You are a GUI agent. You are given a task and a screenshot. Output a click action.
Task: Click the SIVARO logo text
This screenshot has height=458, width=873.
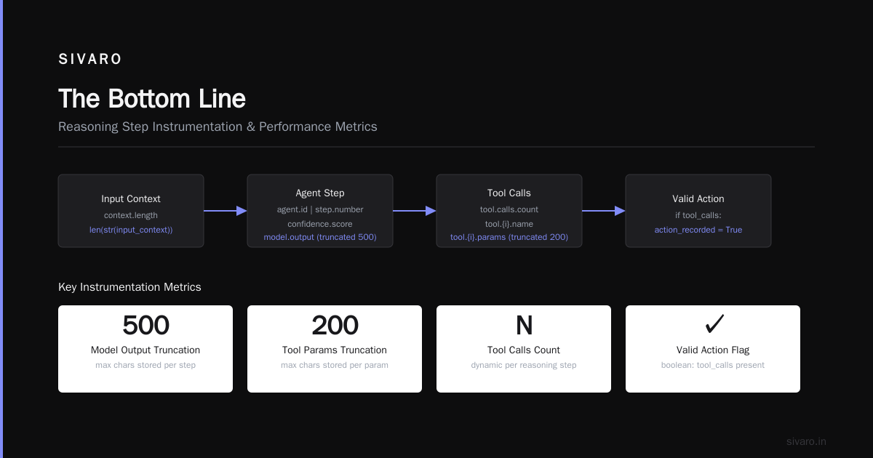90,60
